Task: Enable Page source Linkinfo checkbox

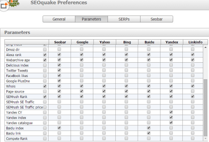Action: click(x=193, y=91)
